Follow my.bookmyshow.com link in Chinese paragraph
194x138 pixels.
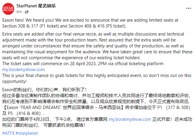[x=130, y=119]
